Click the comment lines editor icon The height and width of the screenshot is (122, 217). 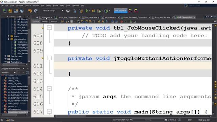coord(131,22)
